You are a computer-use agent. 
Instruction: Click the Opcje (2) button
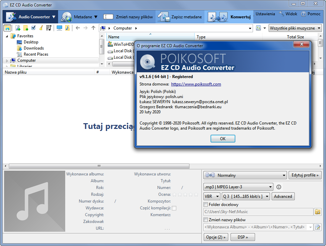click(x=216, y=237)
